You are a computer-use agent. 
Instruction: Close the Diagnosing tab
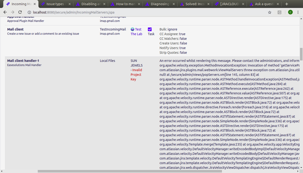[x=174, y=4]
